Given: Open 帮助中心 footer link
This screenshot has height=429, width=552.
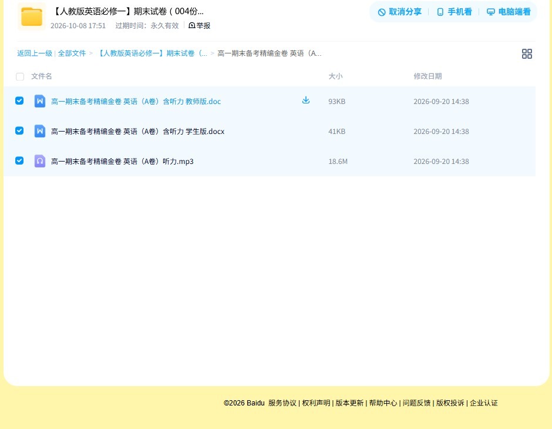Looking at the screenshot, I should [x=383, y=403].
